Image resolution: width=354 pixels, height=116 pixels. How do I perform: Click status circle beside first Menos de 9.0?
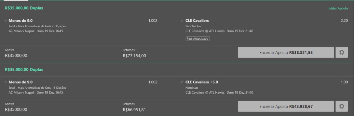tap(6, 21)
